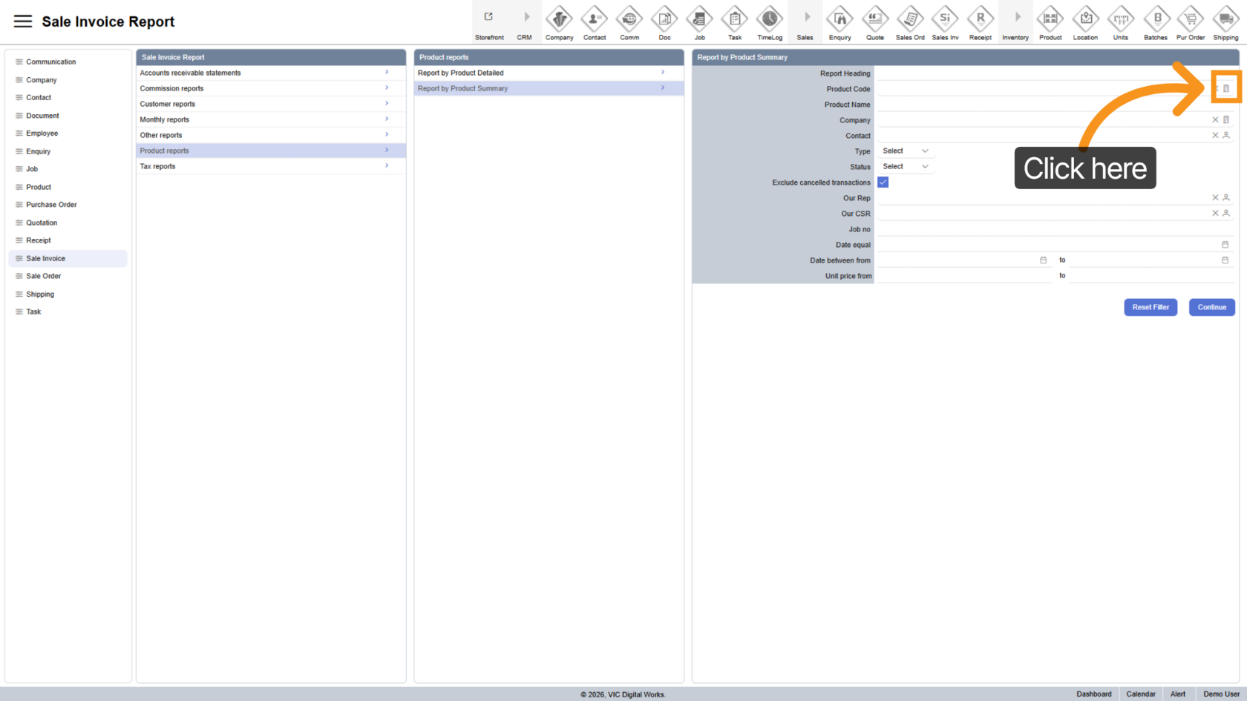Open the Shipping toolbar icon
The height and width of the screenshot is (701, 1247).
tap(1225, 19)
